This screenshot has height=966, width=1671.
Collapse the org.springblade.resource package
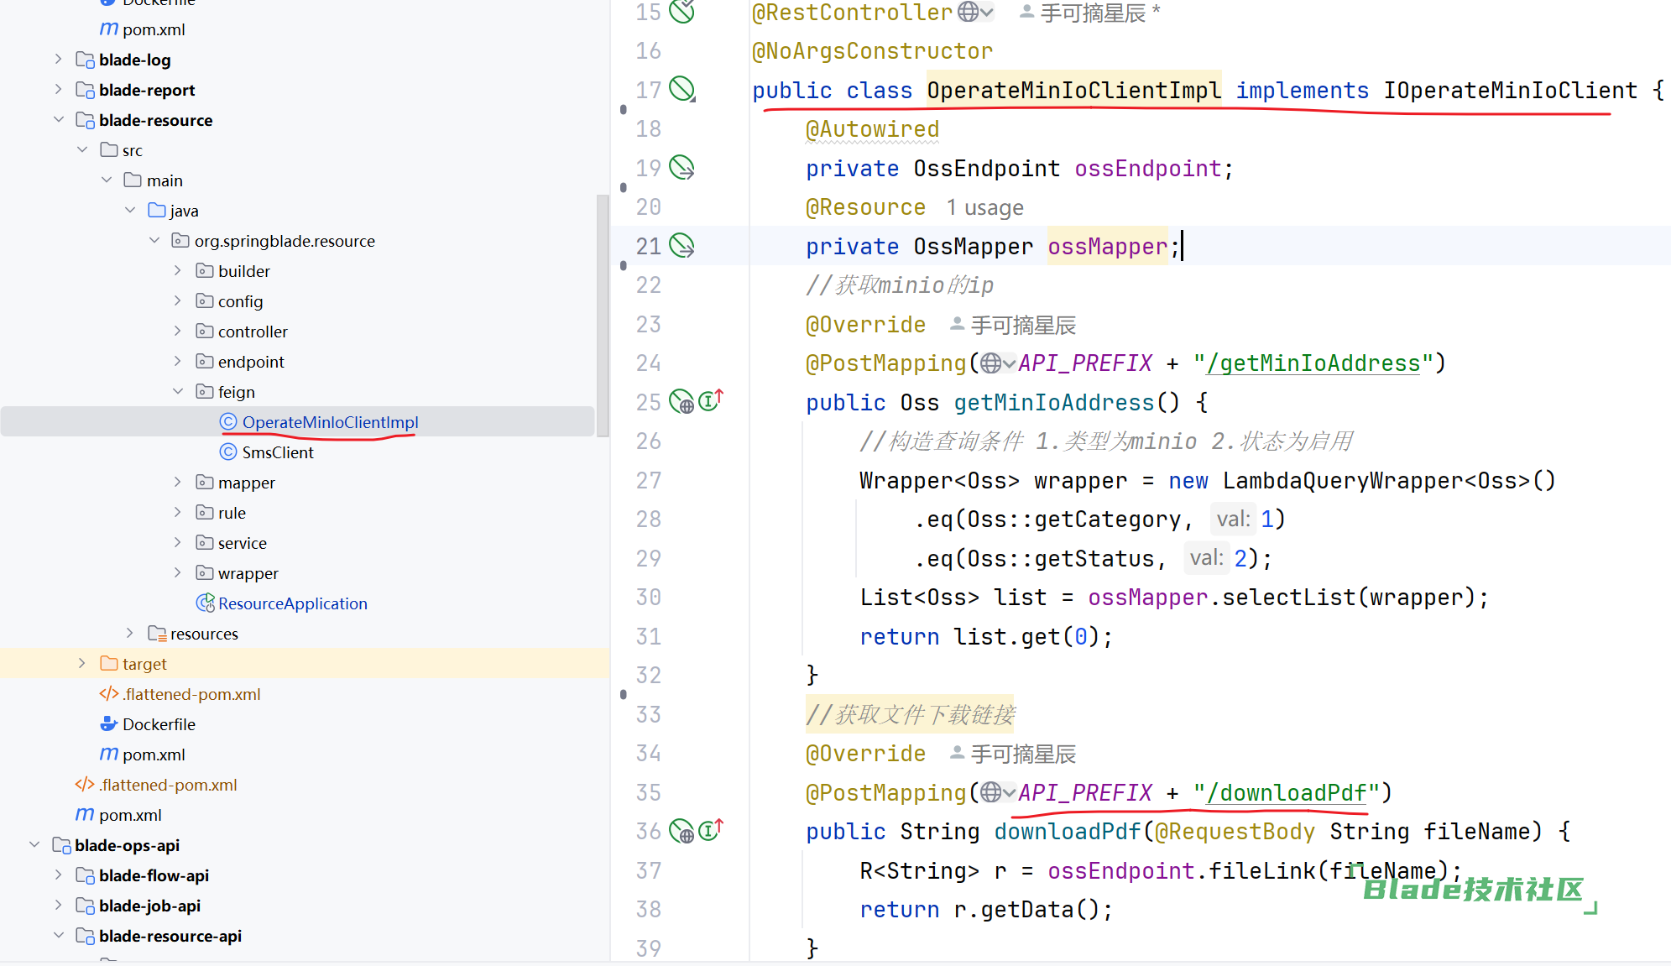click(x=154, y=240)
